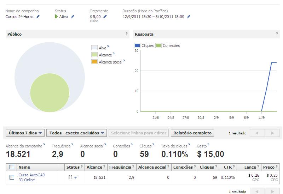Edit the daily budget pencil icon
Screen dimensions: 283x194
105,17
